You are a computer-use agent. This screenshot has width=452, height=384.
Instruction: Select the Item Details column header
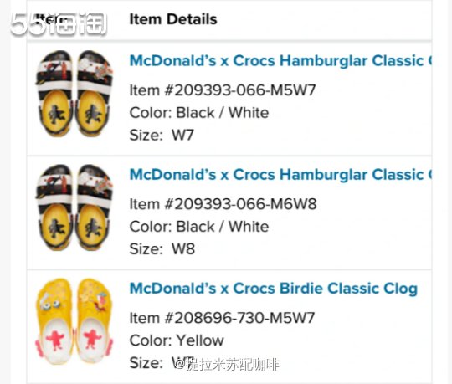(173, 19)
